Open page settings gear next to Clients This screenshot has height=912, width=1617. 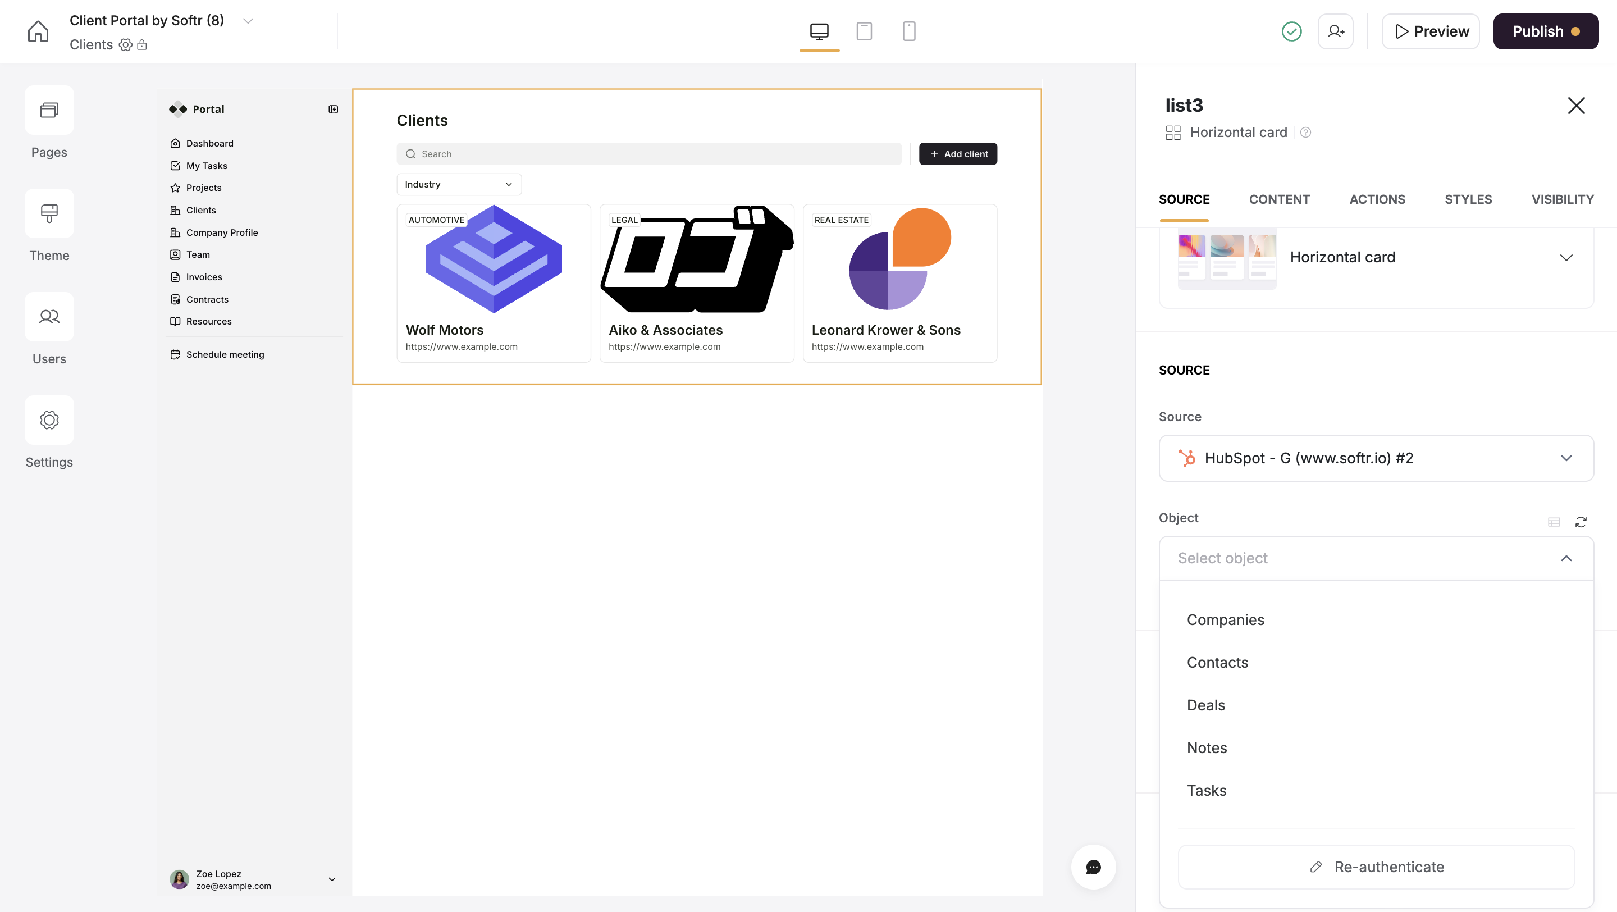click(125, 44)
